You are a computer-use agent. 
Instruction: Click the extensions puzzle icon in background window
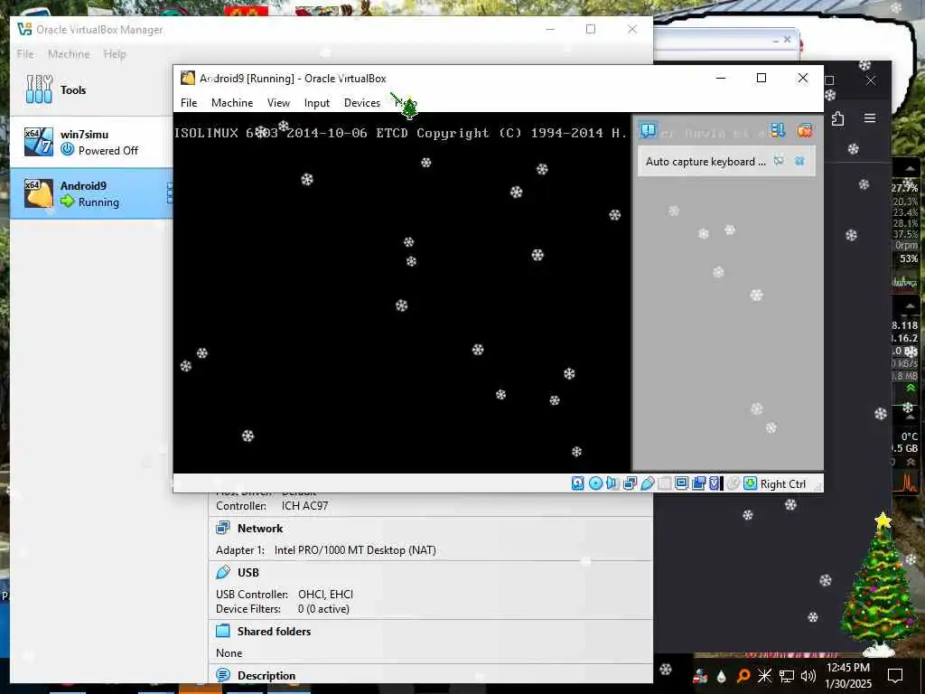click(x=837, y=118)
